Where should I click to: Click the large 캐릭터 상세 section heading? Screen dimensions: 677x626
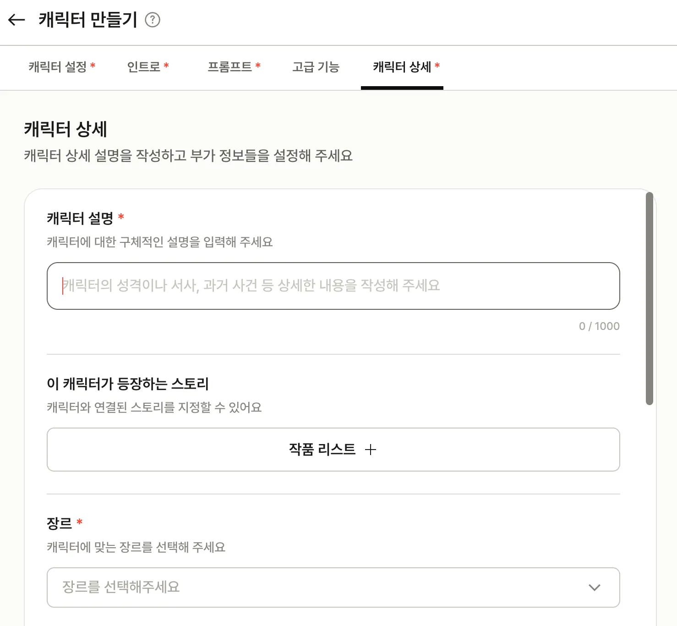coord(66,129)
